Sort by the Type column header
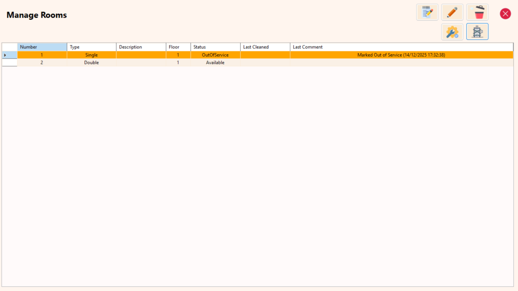 click(x=92, y=47)
